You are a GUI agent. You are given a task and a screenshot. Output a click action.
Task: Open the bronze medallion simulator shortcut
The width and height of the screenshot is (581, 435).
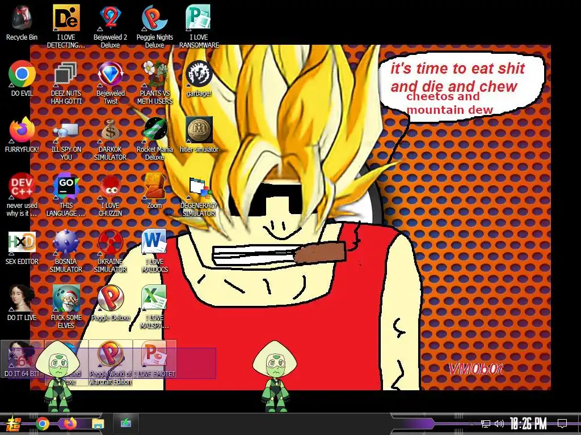199,135
